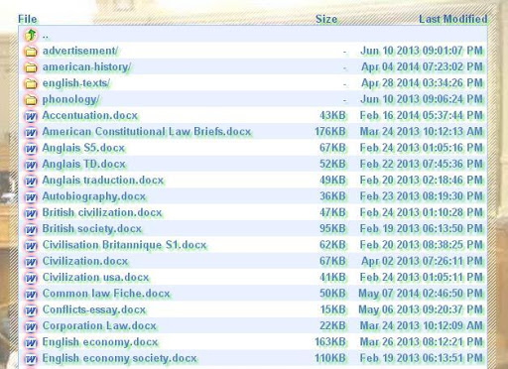Open British civilization.docx file

102,212
